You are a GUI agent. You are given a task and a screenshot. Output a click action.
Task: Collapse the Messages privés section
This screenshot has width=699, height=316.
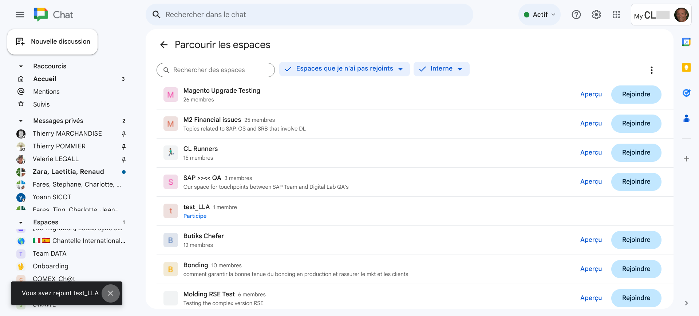[21, 121]
